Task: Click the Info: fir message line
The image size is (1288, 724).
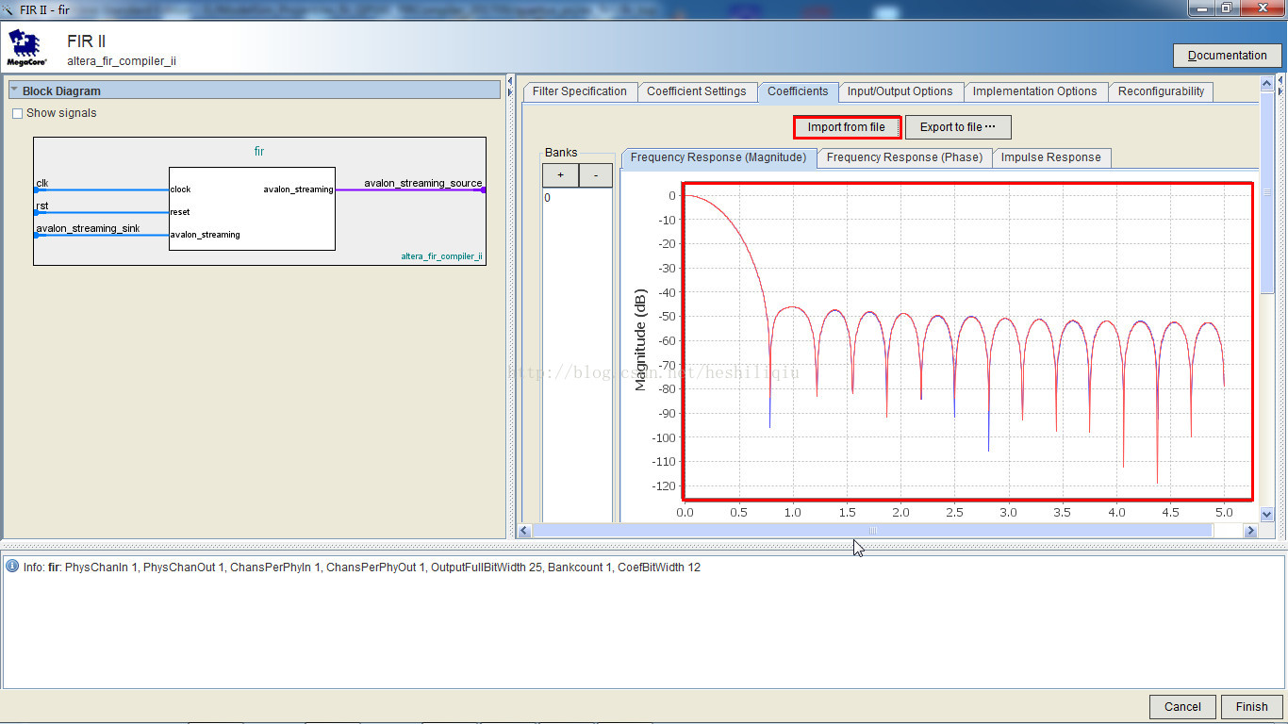Action: [x=362, y=568]
